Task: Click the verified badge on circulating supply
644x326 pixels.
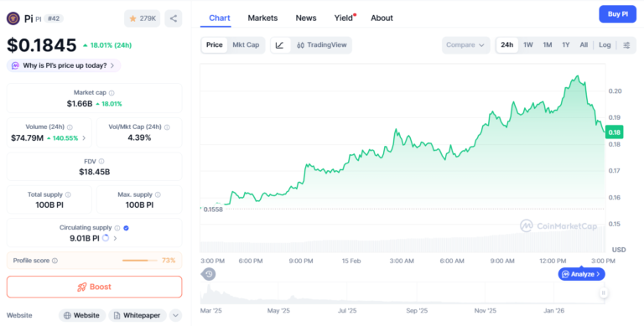Action: click(126, 228)
